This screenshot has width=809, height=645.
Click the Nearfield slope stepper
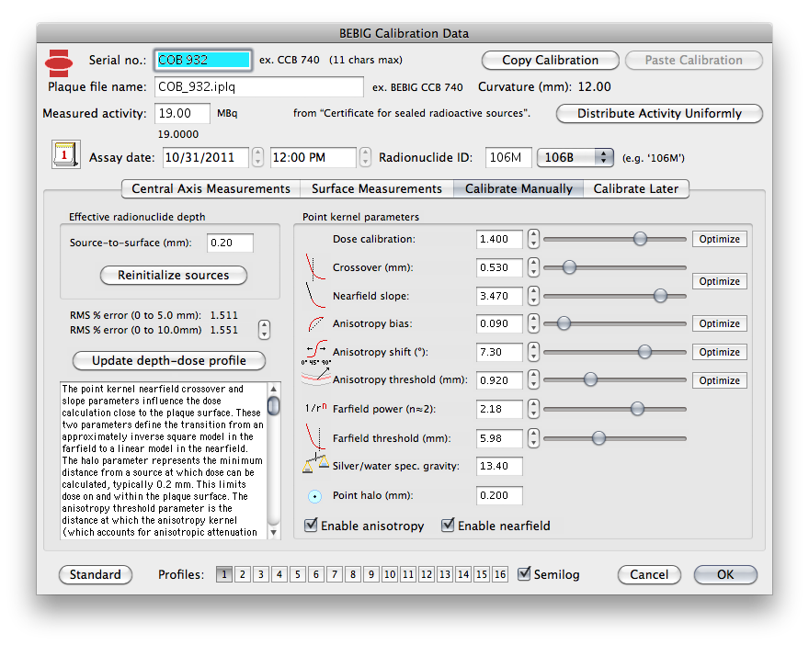tap(533, 296)
